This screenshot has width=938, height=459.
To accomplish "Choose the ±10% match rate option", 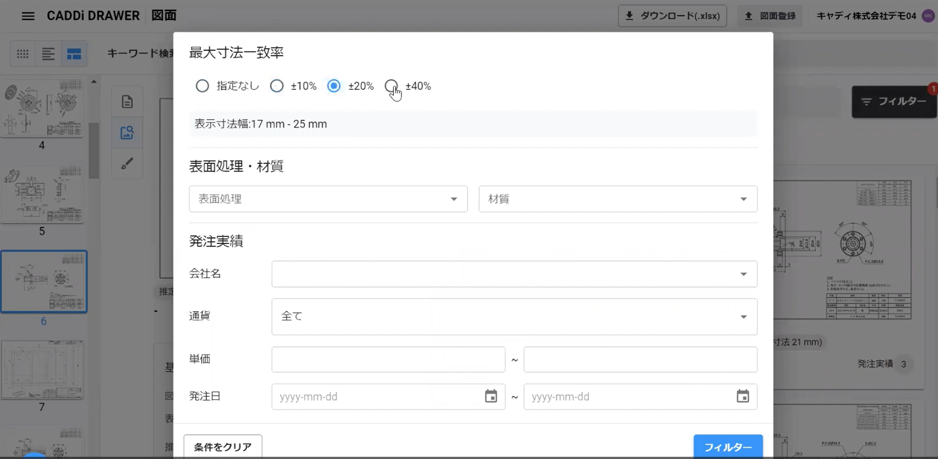I will click(277, 86).
